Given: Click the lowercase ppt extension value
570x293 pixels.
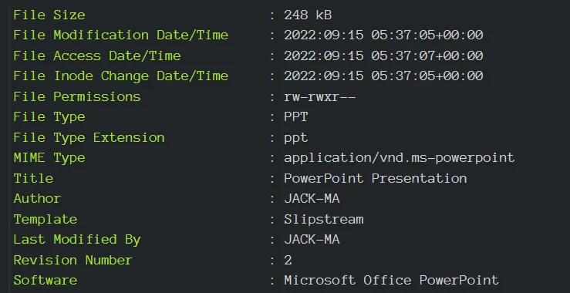Looking at the screenshot, I should coord(296,138).
